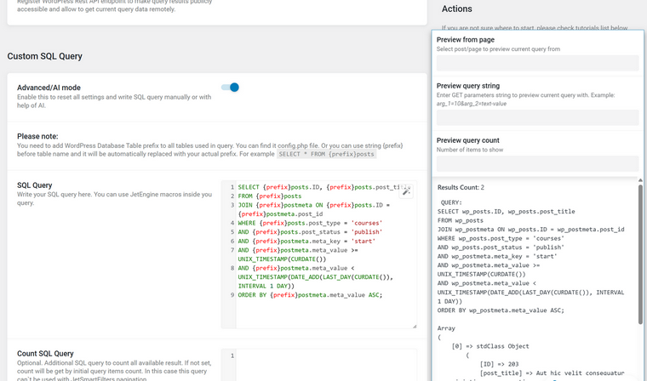Viewport: 647px width, 381px height.
Task: Click the '[ID] => 203' result row
Action: pyautogui.click(x=499, y=364)
